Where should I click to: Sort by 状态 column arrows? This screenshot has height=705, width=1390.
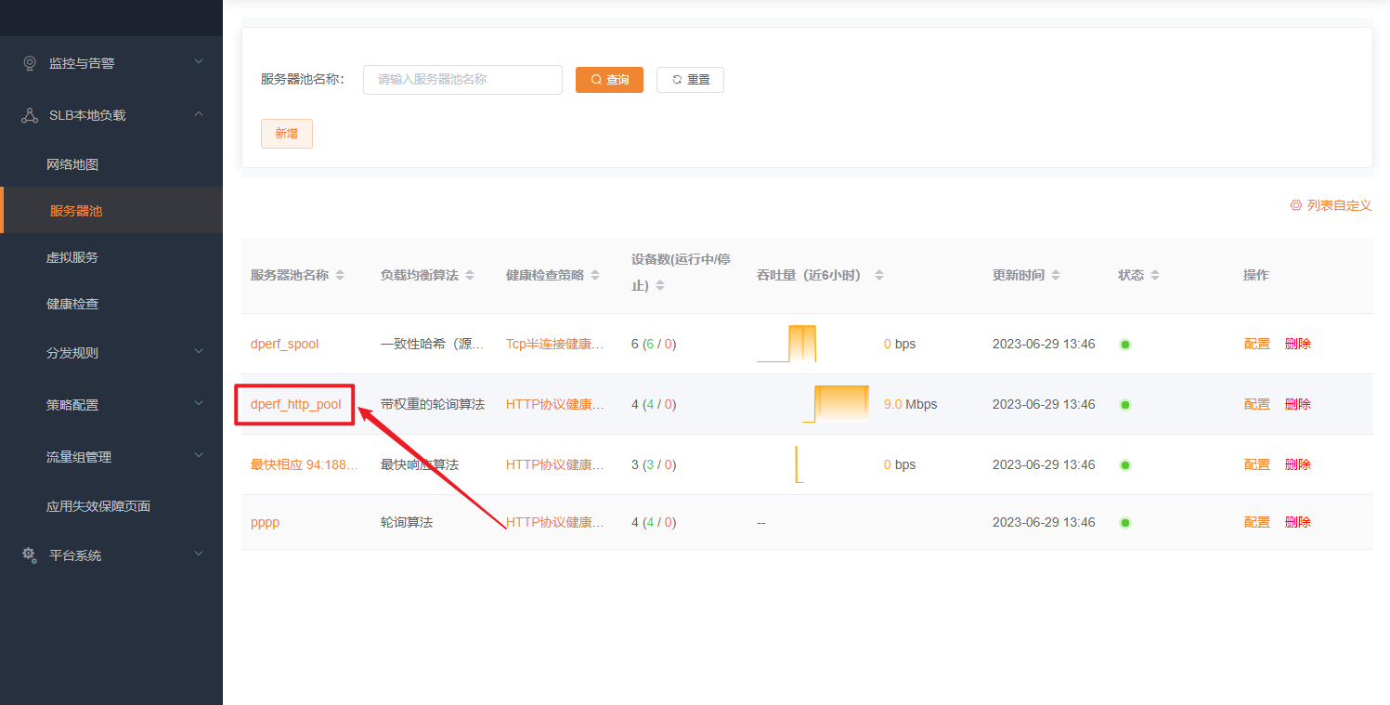tap(1155, 276)
